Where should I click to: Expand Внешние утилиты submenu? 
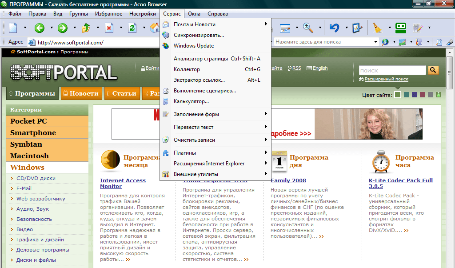pos(216,174)
